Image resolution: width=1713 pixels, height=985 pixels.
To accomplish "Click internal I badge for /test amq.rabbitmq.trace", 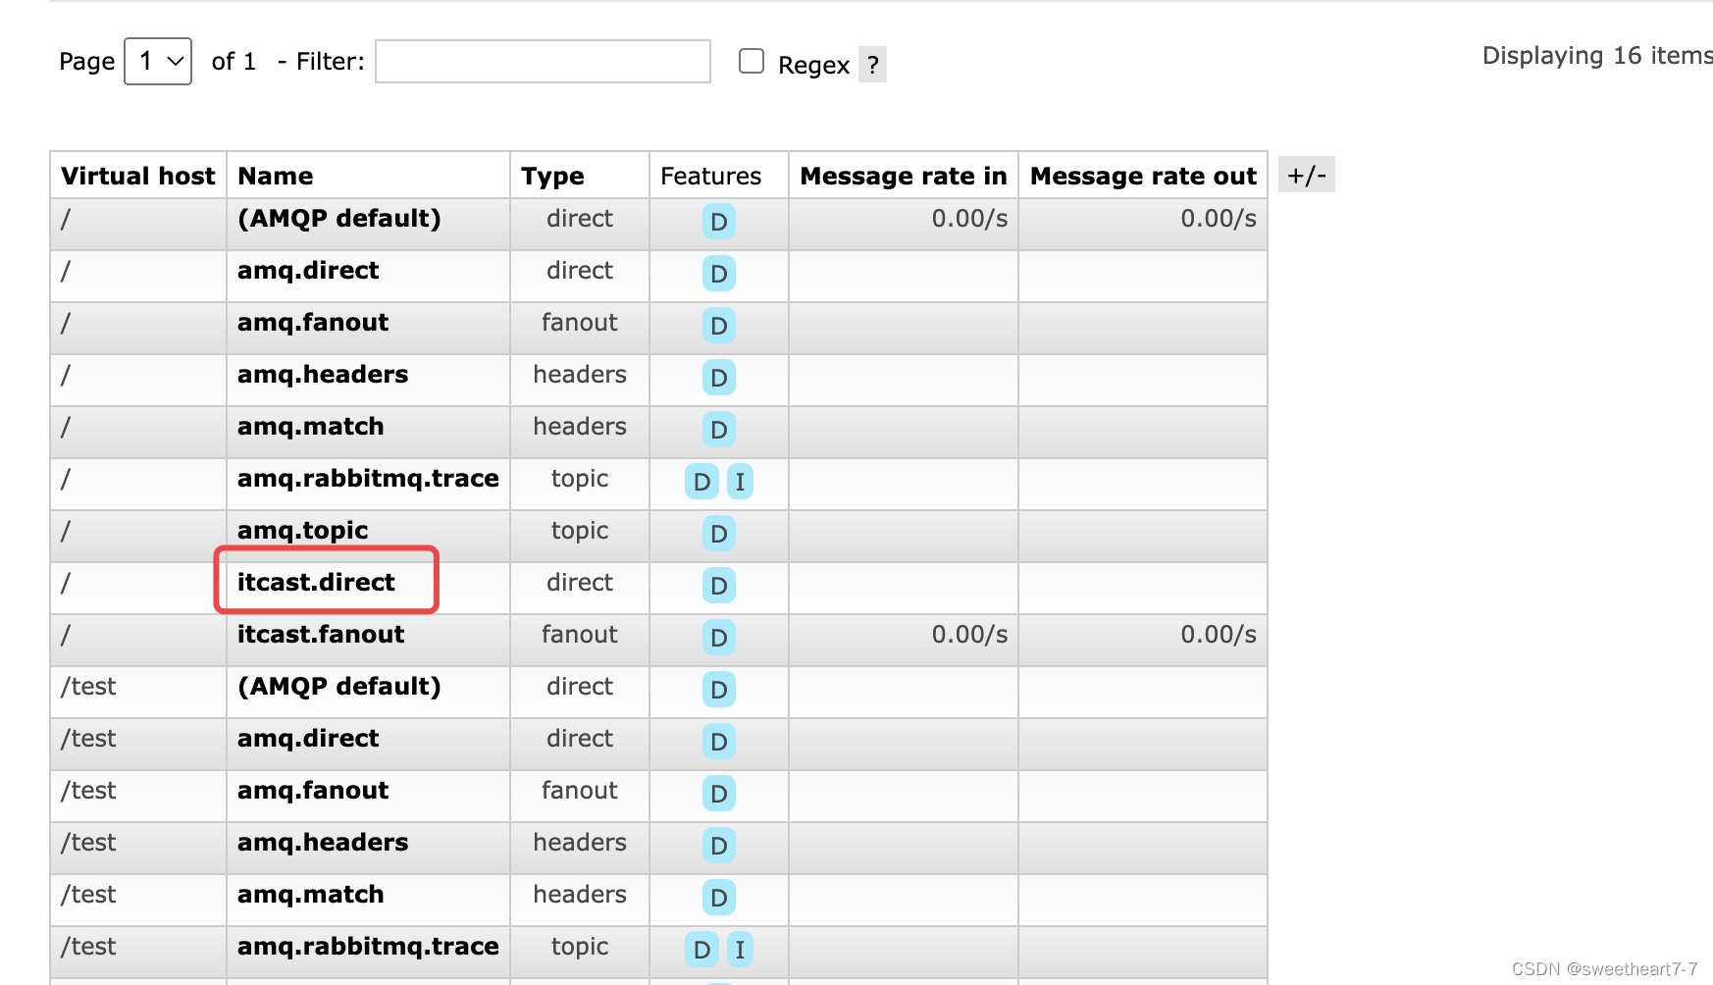I will (740, 950).
